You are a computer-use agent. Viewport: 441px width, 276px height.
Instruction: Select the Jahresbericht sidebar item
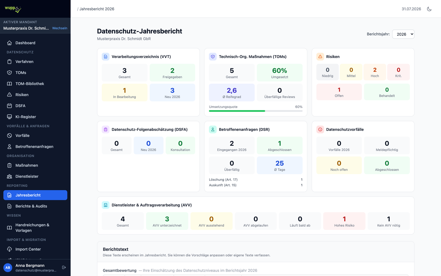[35, 195]
